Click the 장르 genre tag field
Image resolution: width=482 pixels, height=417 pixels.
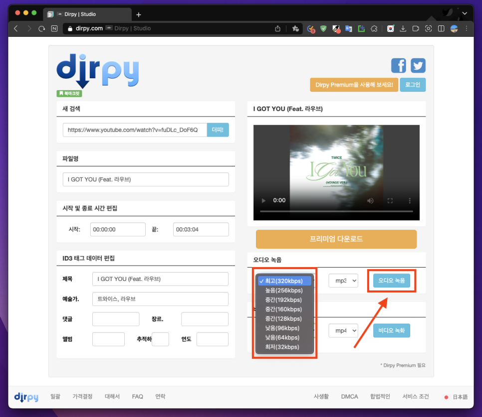point(205,319)
